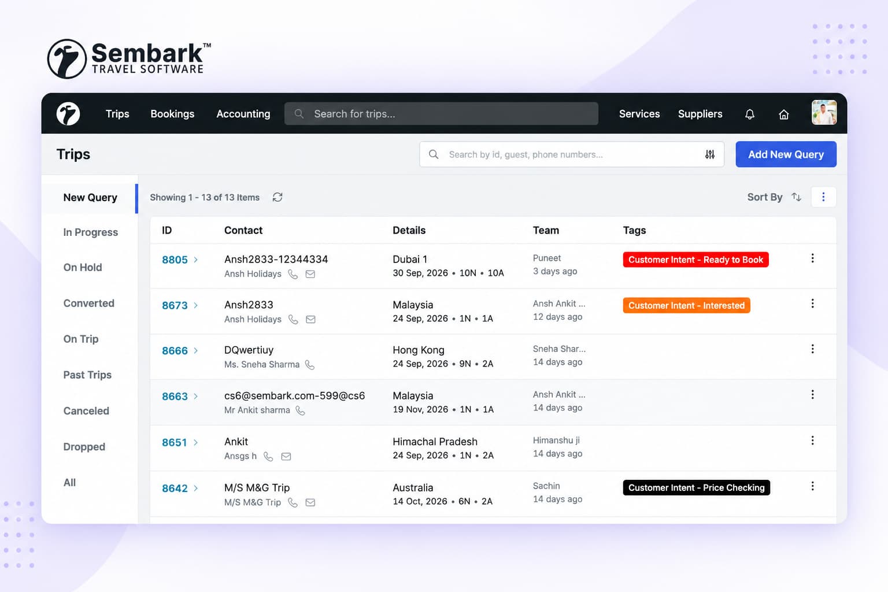The width and height of the screenshot is (888, 592).
Task: Open list options menu beside Sort By
Action: point(823,197)
